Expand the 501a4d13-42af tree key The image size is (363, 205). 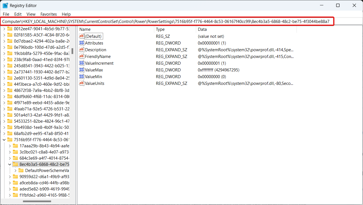pyautogui.click(x=4, y=115)
